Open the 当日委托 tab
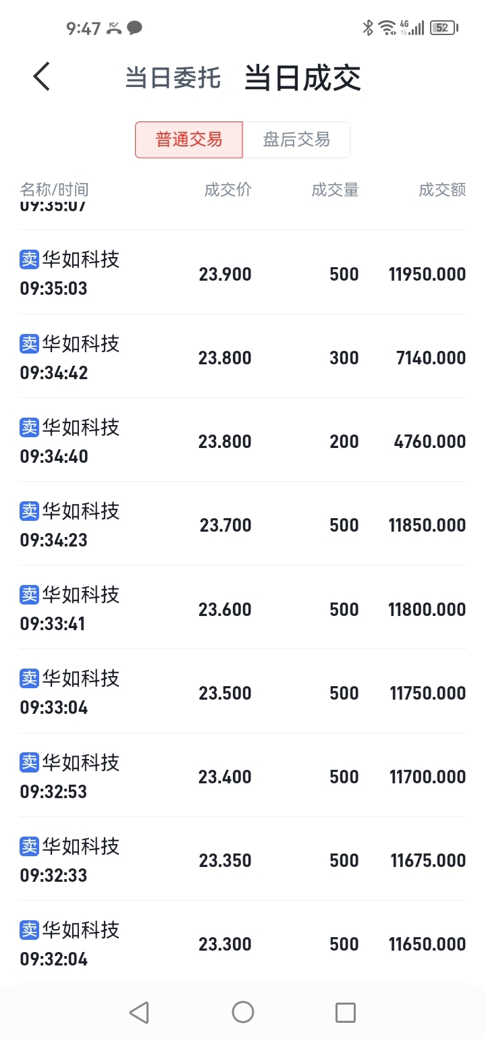Image resolution: width=486 pixels, height=1039 pixels. click(x=173, y=78)
